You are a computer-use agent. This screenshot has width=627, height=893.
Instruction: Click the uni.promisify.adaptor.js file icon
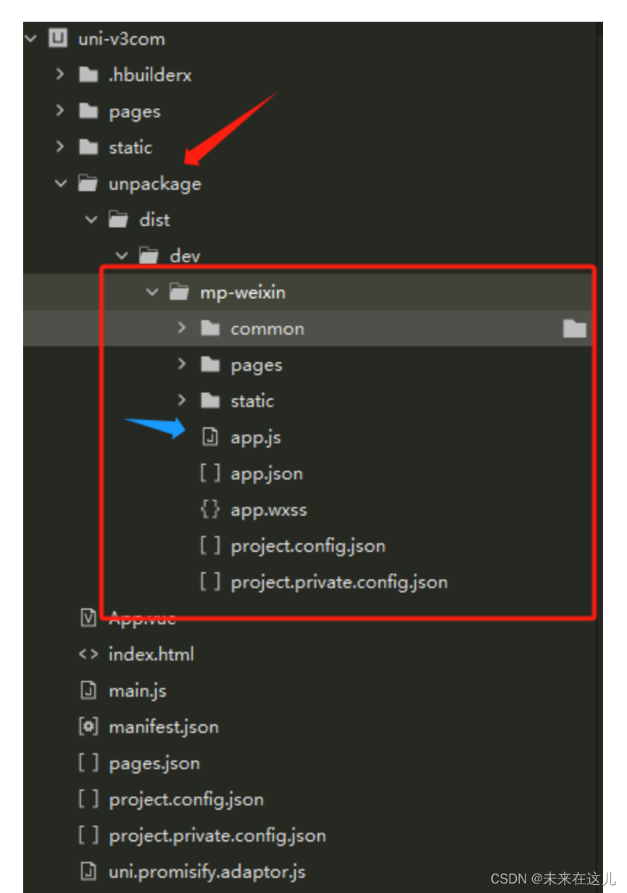tap(88, 871)
